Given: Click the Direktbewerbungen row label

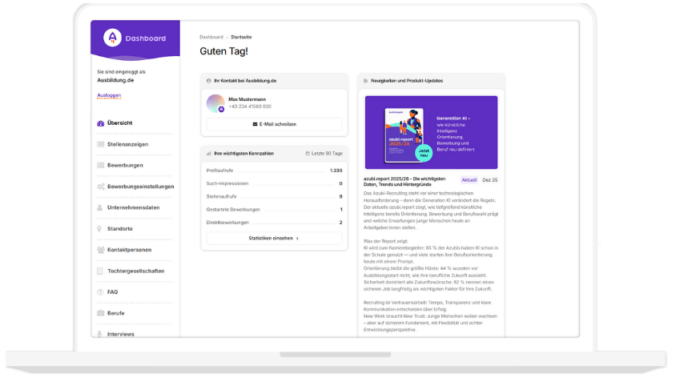Looking at the screenshot, I should 227,223.
